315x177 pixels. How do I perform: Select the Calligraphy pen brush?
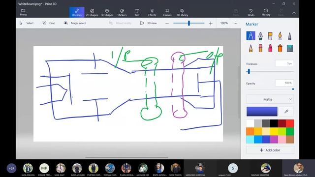click(260, 36)
